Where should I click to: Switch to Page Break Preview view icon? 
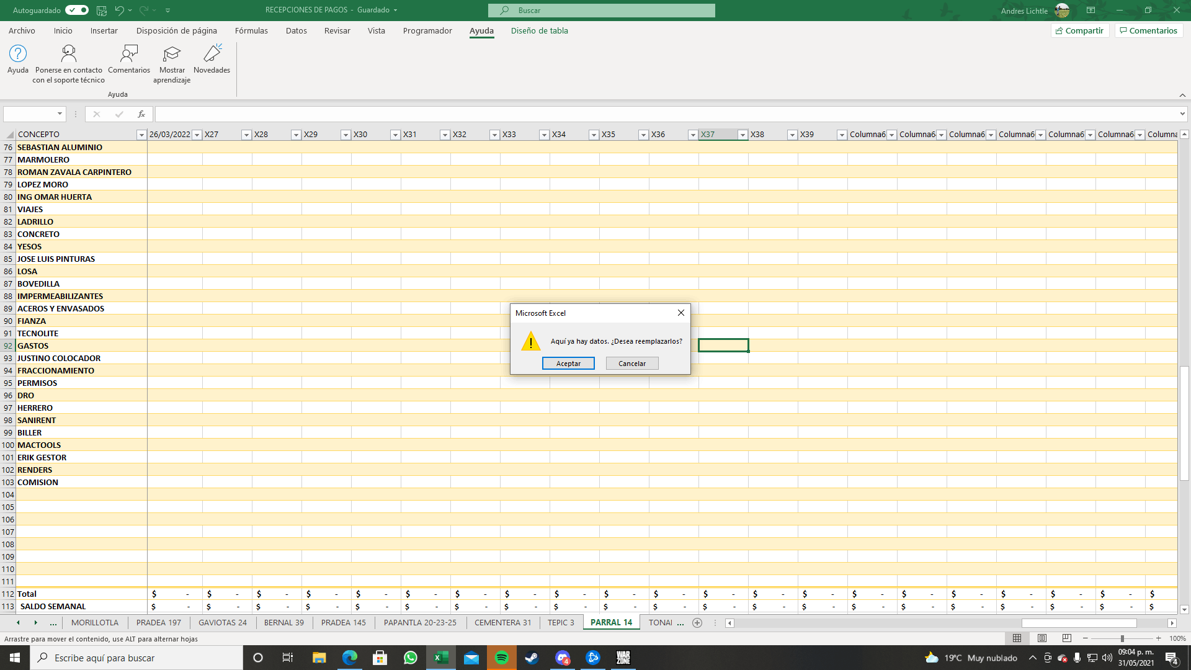(1066, 638)
